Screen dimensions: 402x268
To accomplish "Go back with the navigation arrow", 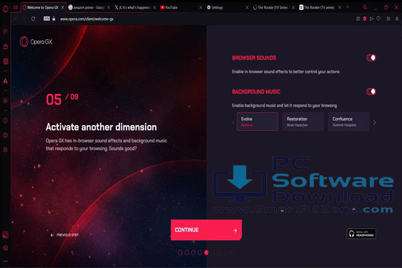I will click(16, 19).
